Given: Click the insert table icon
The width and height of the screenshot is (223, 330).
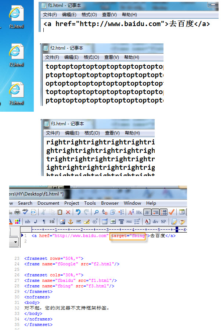Looking at the screenshot, I should pos(105,221).
